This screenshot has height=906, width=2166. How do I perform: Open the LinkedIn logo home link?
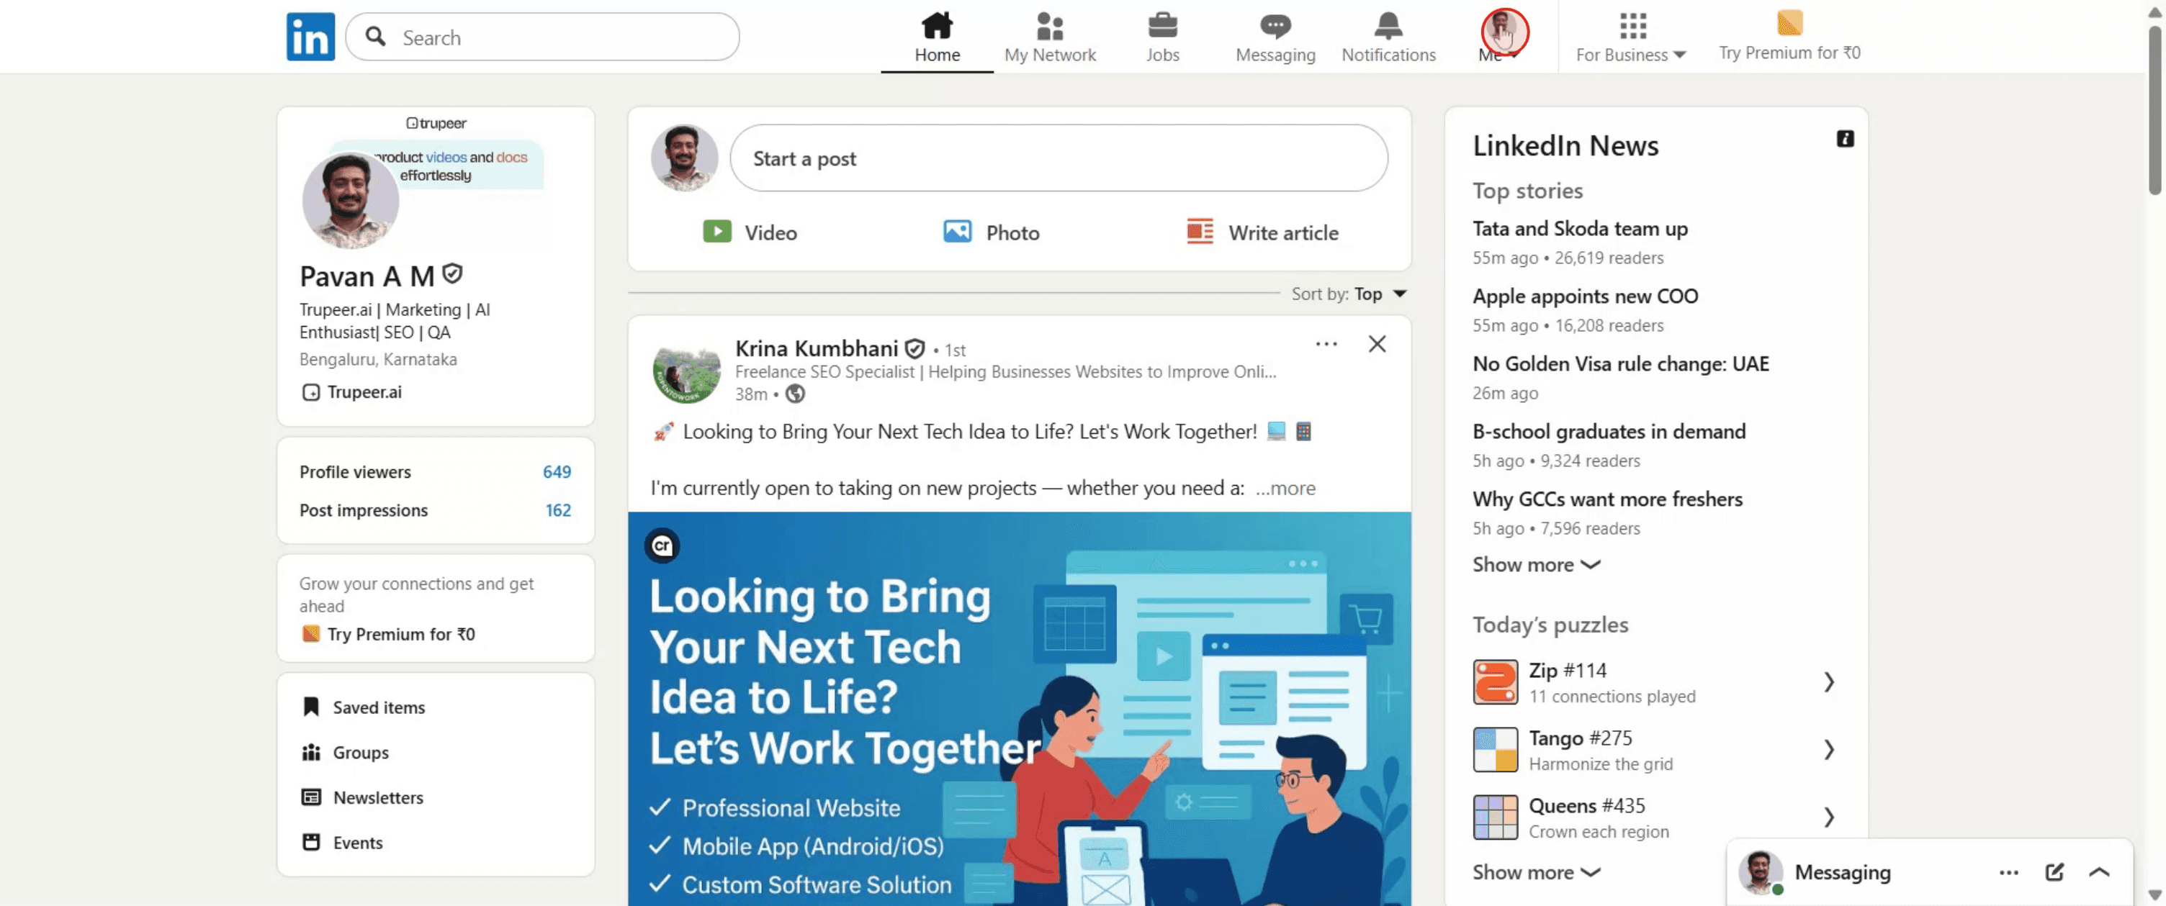pyautogui.click(x=310, y=36)
